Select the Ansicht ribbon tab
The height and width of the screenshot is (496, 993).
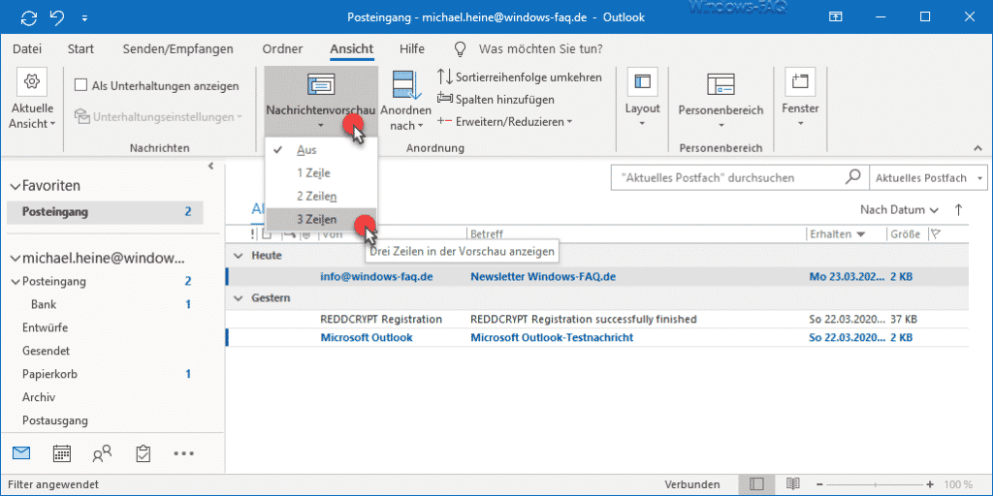[x=351, y=48]
